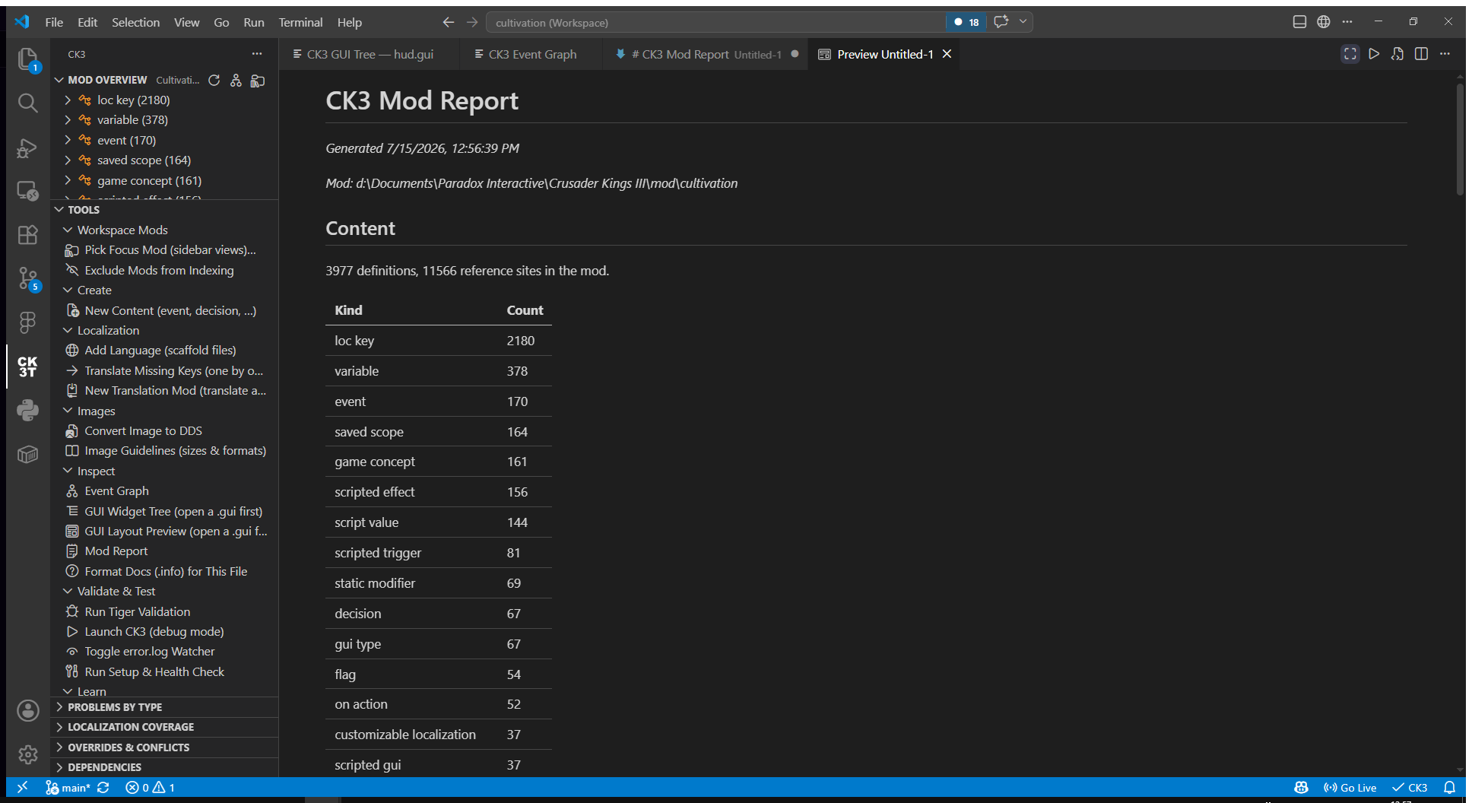Open notifications bell in status bar

click(1450, 788)
